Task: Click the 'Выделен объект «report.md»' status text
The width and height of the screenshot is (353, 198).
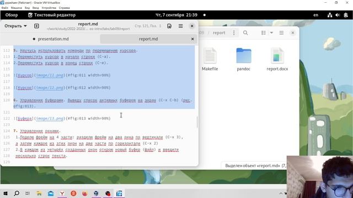Action: tap(256, 166)
